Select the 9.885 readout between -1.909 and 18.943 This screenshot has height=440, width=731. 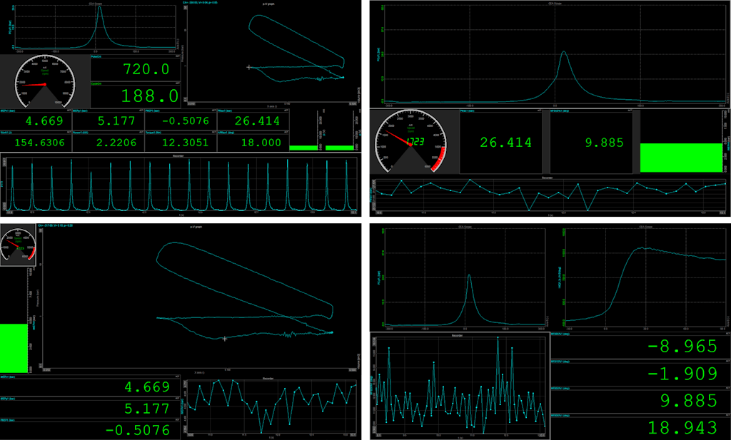[x=641, y=399]
